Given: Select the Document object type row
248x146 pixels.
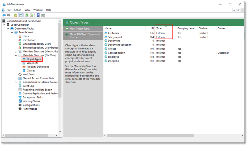Looking at the screenshot, I should pyautogui.click(x=114, y=41).
